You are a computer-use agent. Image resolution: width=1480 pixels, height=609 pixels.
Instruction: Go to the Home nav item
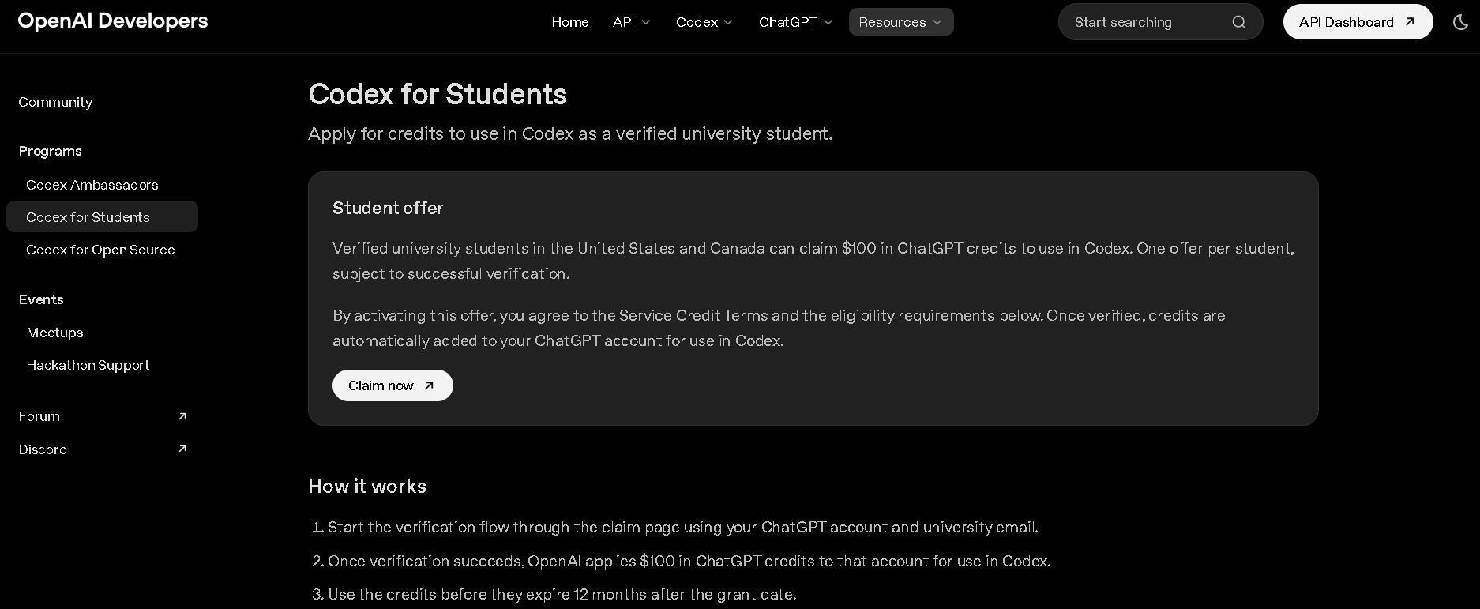tap(570, 22)
